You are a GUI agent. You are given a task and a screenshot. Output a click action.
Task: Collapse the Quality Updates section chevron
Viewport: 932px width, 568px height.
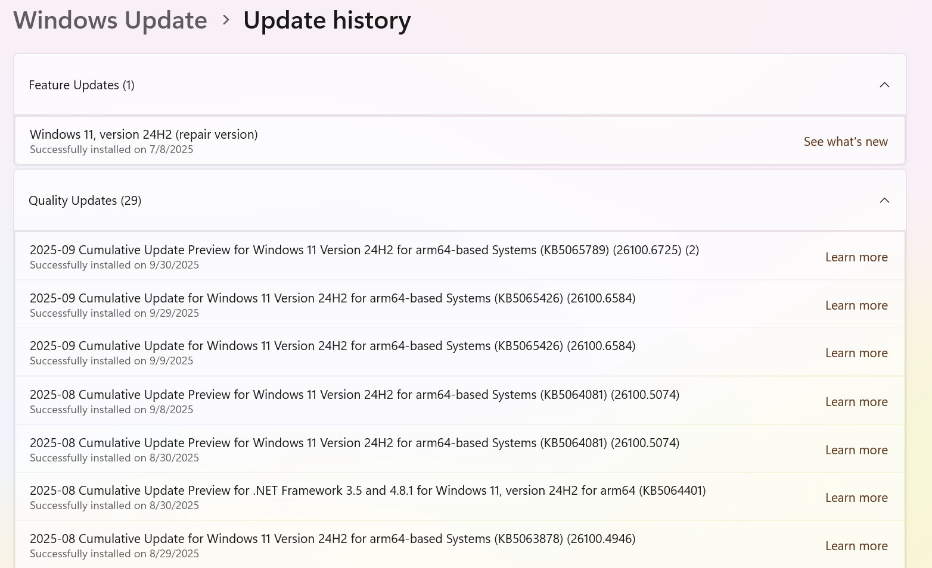click(x=884, y=201)
